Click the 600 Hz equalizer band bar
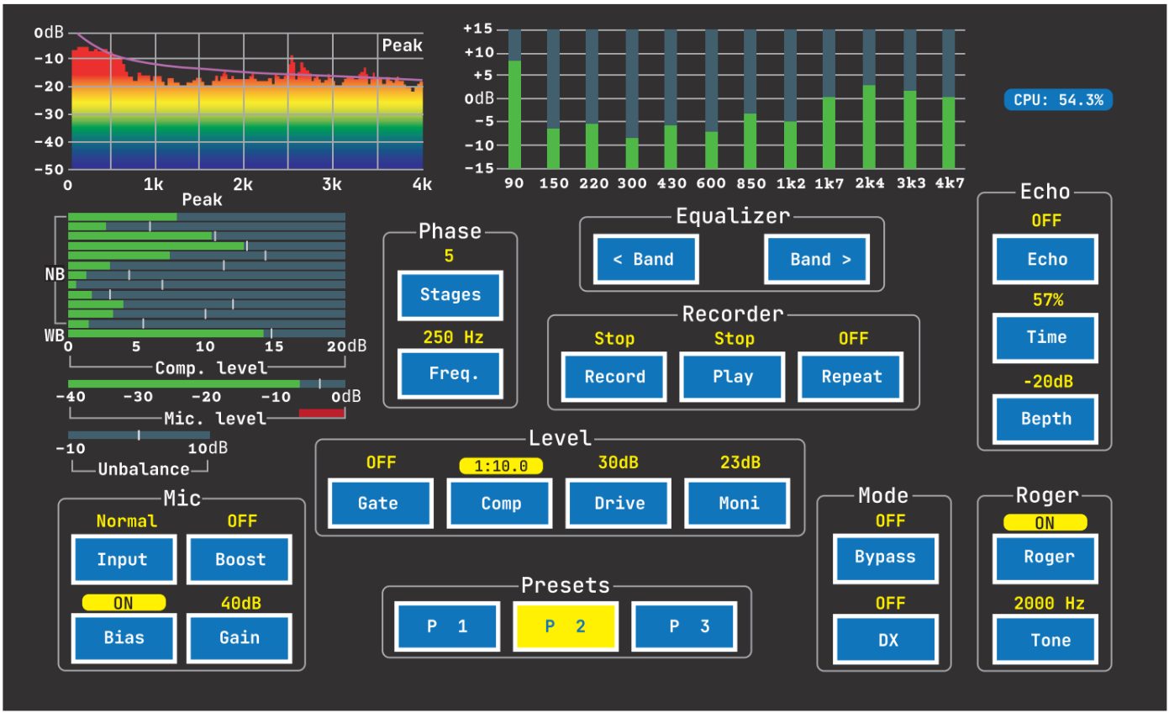Image resolution: width=1169 pixels, height=713 pixels. [712, 98]
